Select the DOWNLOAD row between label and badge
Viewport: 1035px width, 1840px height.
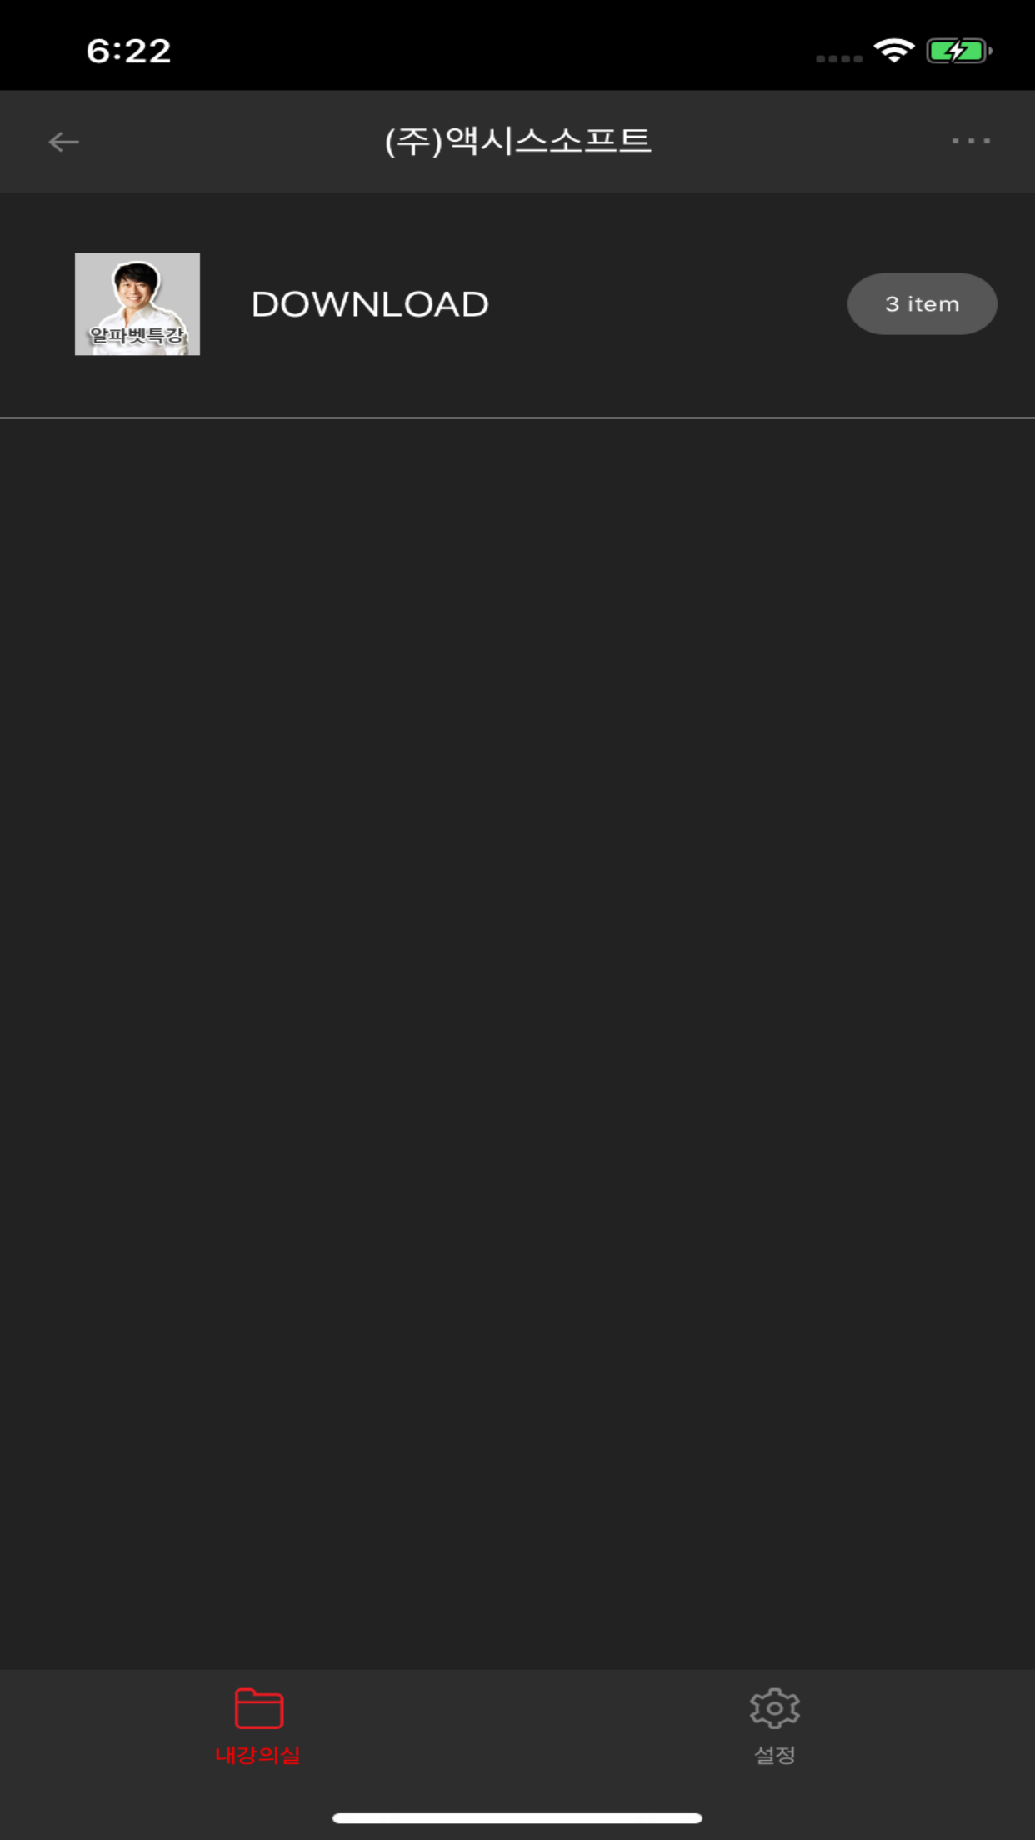pos(667,304)
